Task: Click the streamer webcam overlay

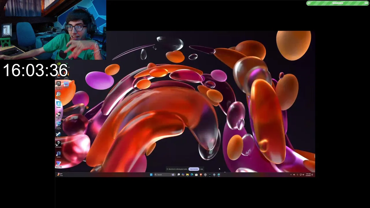Action: pyautogui.click(x=53, y=30)
